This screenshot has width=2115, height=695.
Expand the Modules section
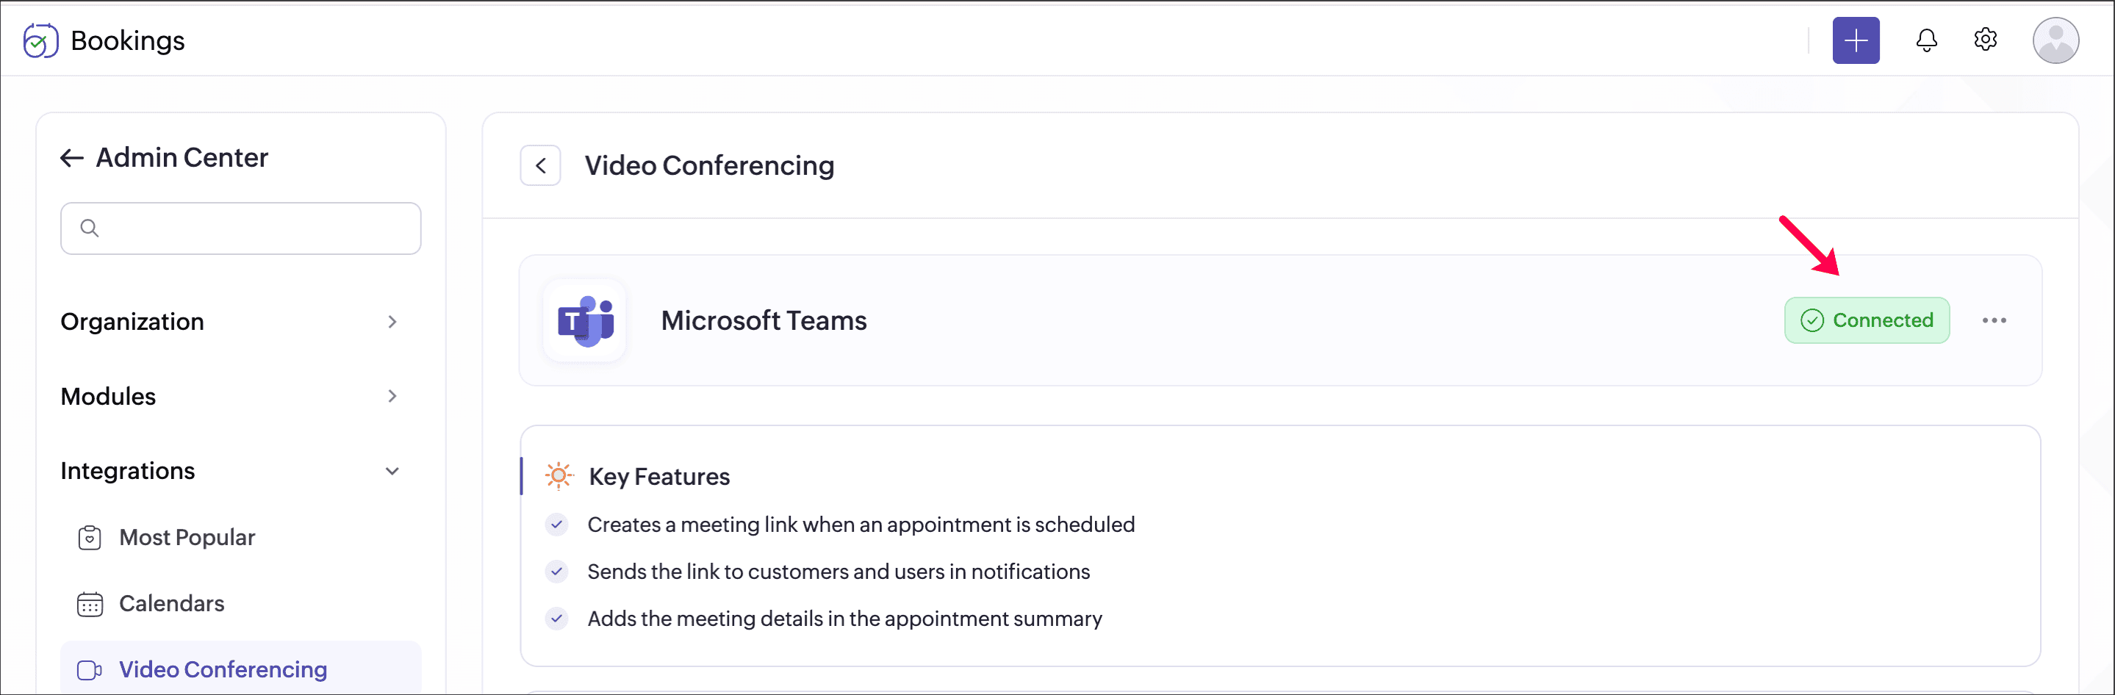coord(229,396)
